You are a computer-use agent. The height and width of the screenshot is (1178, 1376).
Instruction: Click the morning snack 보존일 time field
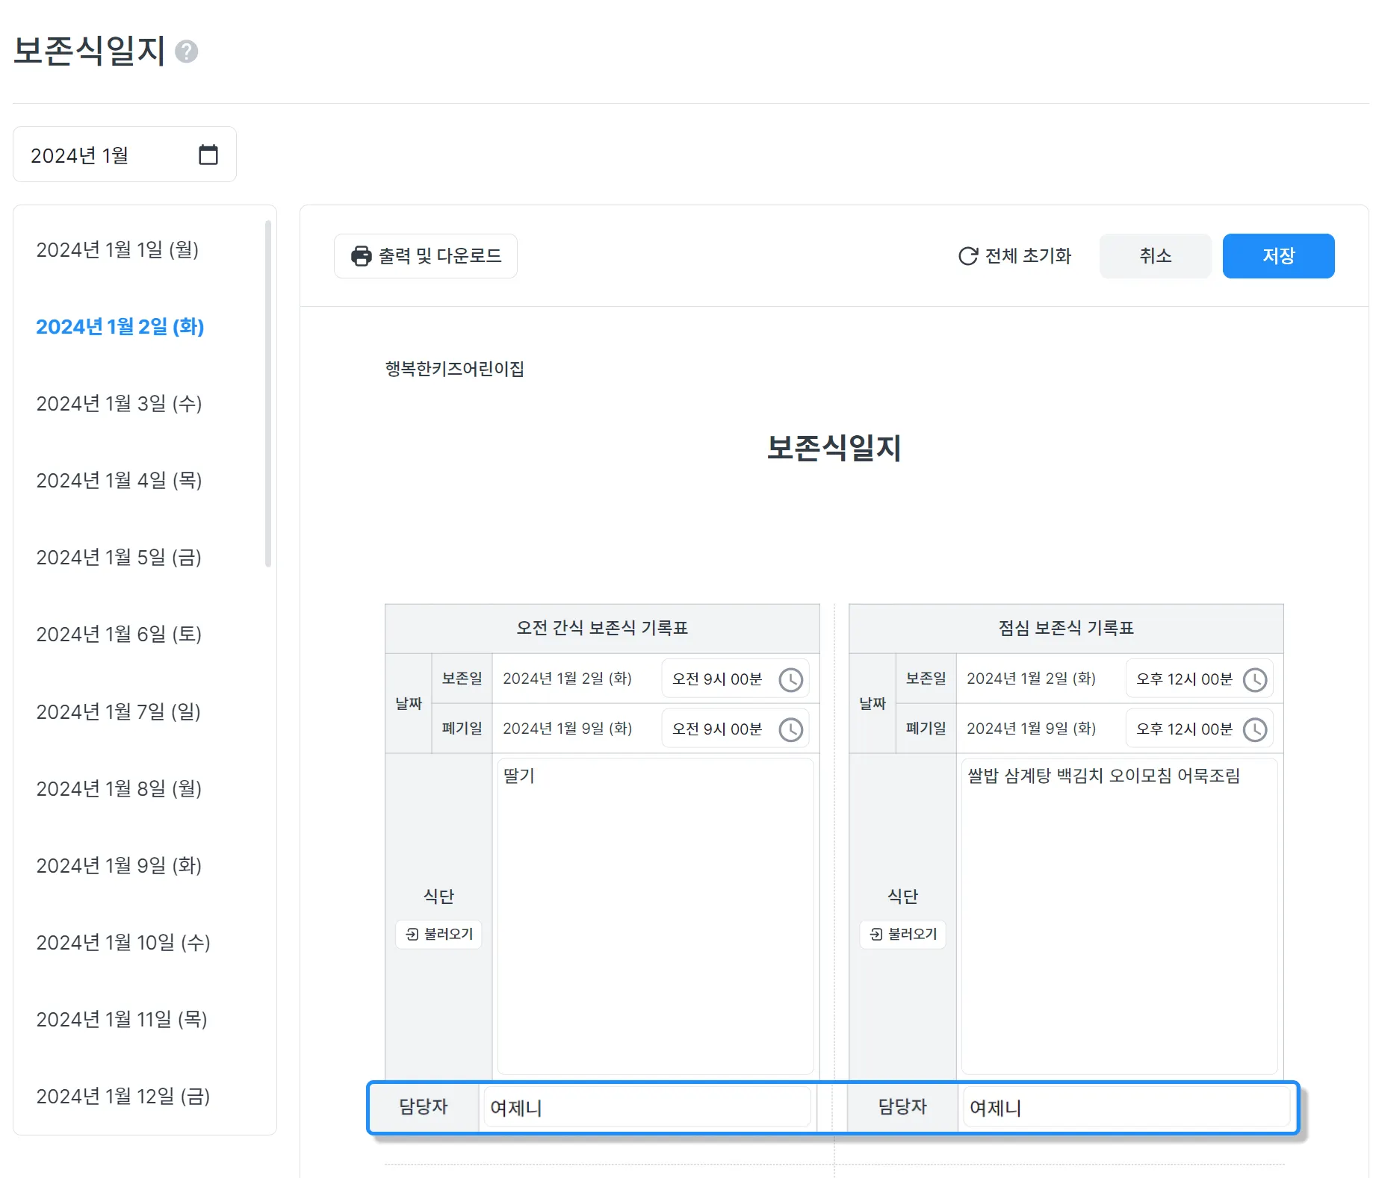735,679
